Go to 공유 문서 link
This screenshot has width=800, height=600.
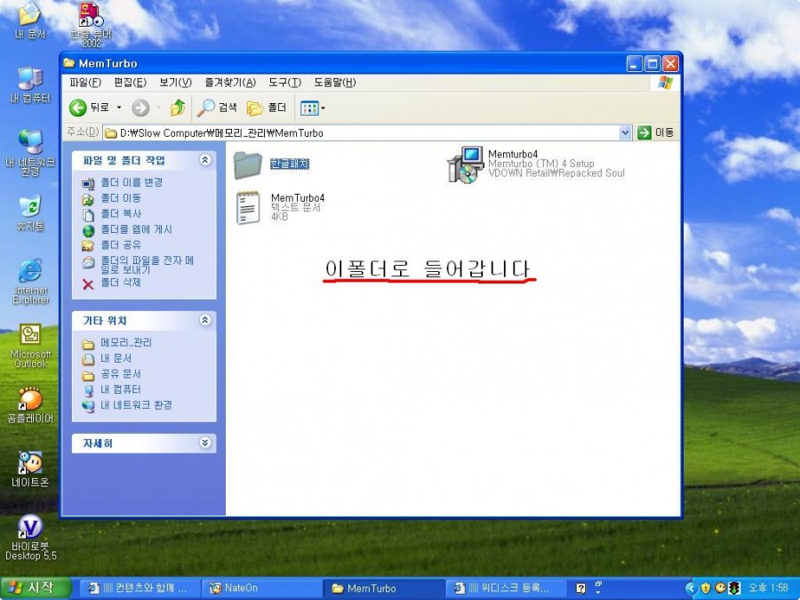[120, 374]
